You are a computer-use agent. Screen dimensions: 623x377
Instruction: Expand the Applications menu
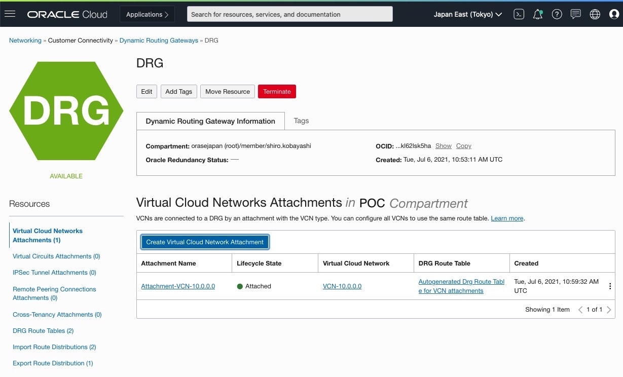(148, 14)
